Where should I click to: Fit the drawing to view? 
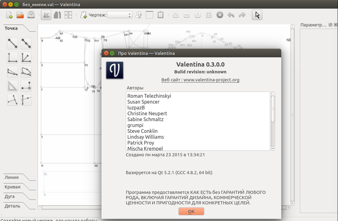click(x=209, y=15)
